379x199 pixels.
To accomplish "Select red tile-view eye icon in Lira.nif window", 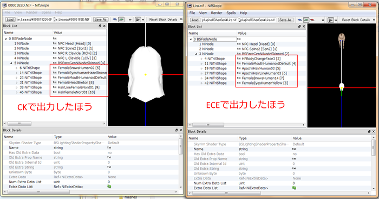I will click(x=312, y=20).
